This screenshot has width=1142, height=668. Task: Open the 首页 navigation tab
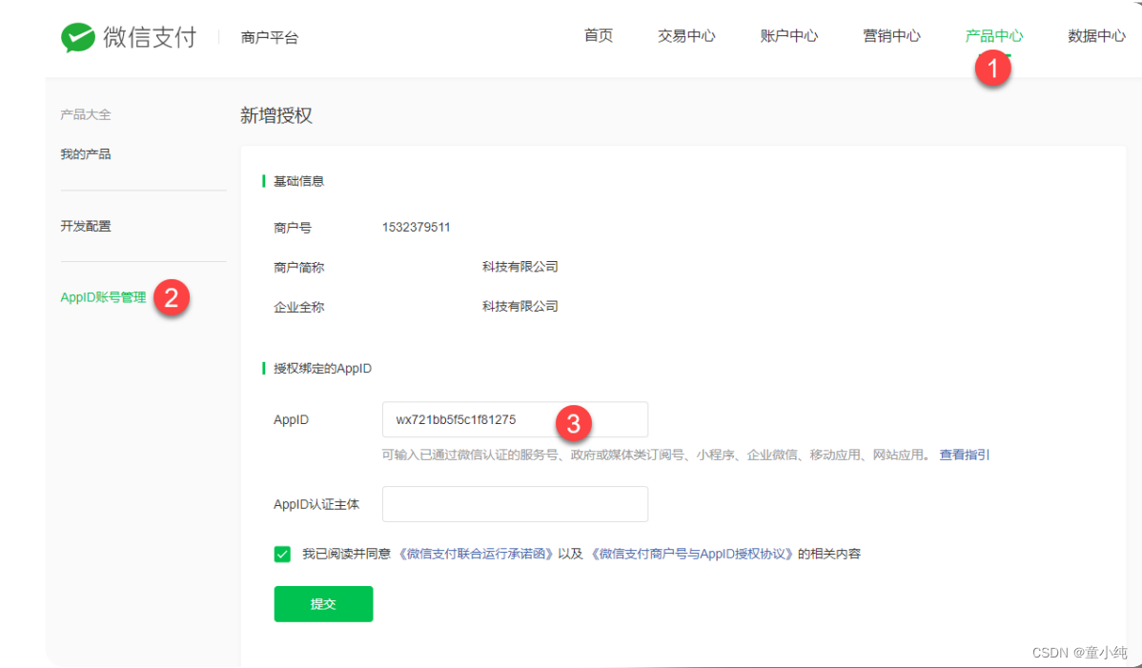pos(599,35)
